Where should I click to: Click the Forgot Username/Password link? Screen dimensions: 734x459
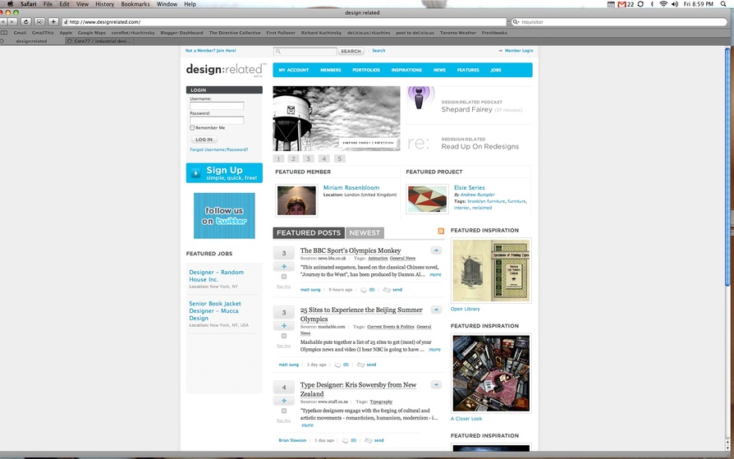click(218, 150)
